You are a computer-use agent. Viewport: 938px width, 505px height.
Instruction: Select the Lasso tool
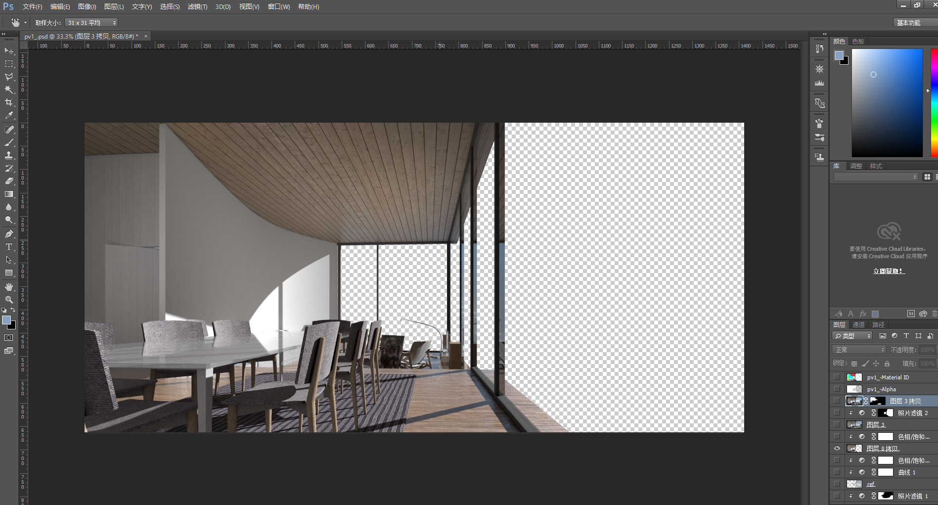tap(9, 77)
